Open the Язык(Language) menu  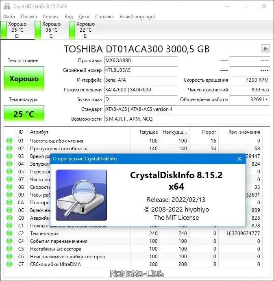pos(137,17)
